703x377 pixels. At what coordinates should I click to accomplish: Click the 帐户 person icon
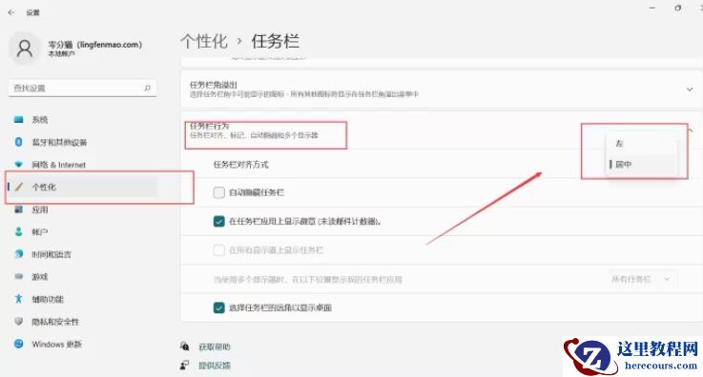tap(18, 231)
